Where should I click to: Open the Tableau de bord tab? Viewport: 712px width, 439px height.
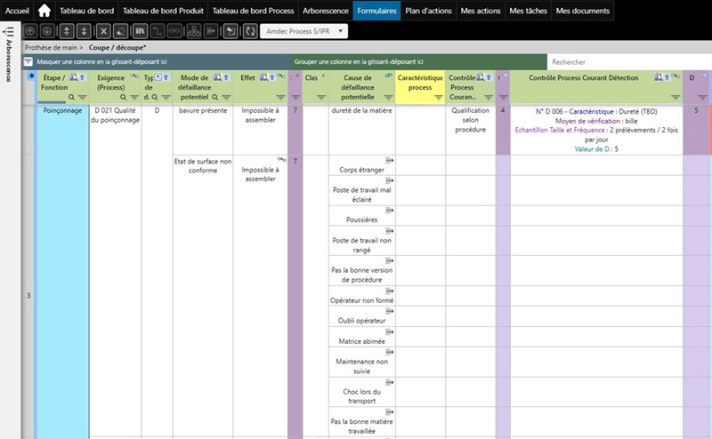86,11
